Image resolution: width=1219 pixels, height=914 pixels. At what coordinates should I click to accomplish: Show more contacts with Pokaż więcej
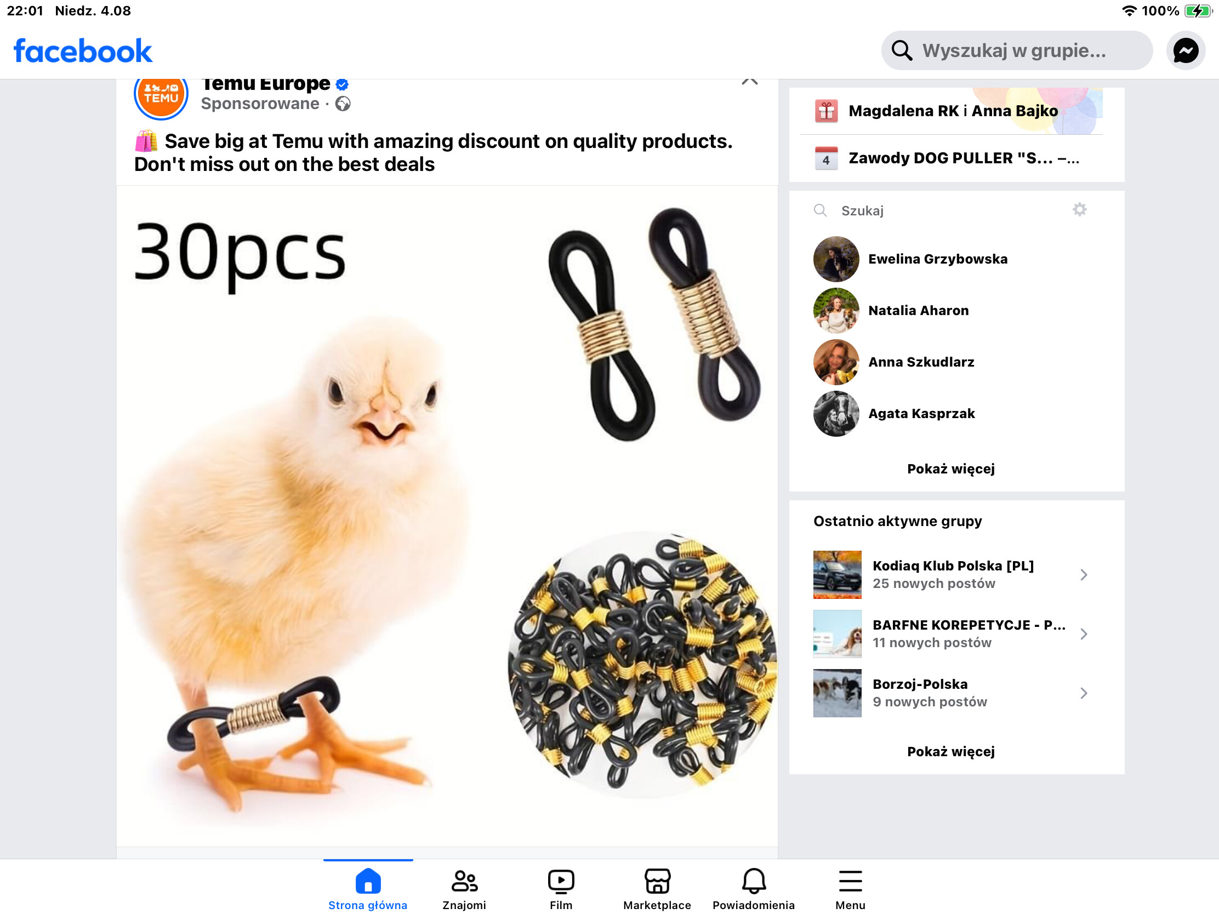pos(950,469)
